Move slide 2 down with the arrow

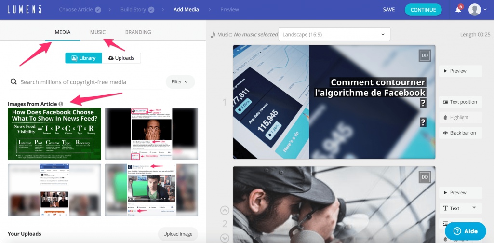(x=225, y=238)
